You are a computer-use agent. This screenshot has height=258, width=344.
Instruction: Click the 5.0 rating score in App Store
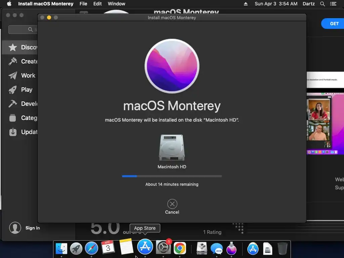click(x=105, y=228)
